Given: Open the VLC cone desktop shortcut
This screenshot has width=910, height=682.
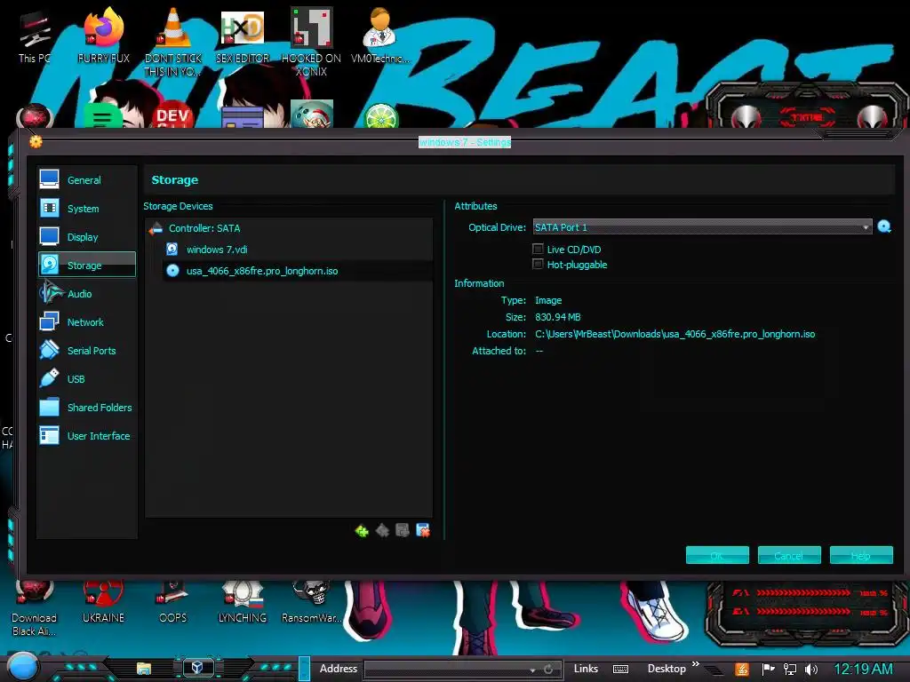Looking at the screenshot, I should coord(173,42).
